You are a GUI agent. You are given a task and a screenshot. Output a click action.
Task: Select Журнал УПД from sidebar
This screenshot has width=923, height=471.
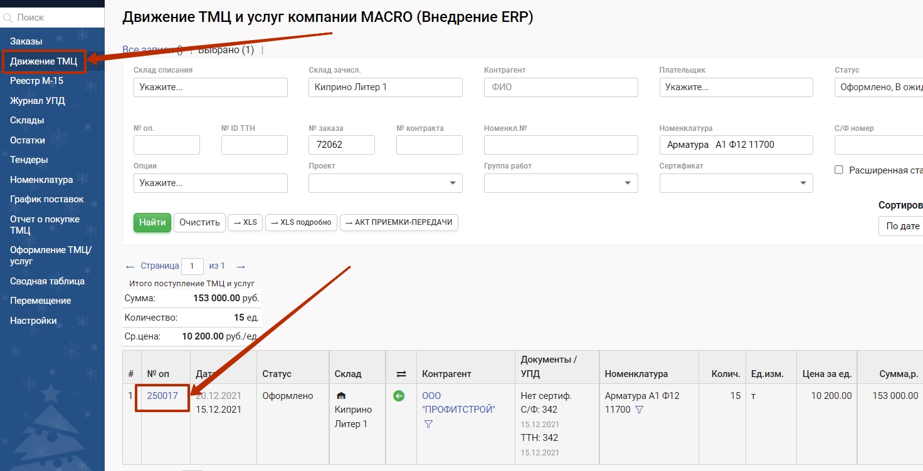coord(38,101)
